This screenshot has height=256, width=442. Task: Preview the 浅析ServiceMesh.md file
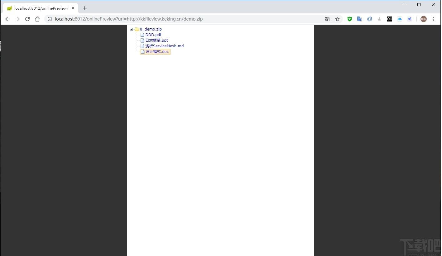click(x=165, y=46)
